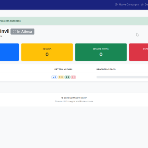Click the green S: 0 badge
Image resolution: width=148 pixels, height=148 pixels.
click(67, 77)
